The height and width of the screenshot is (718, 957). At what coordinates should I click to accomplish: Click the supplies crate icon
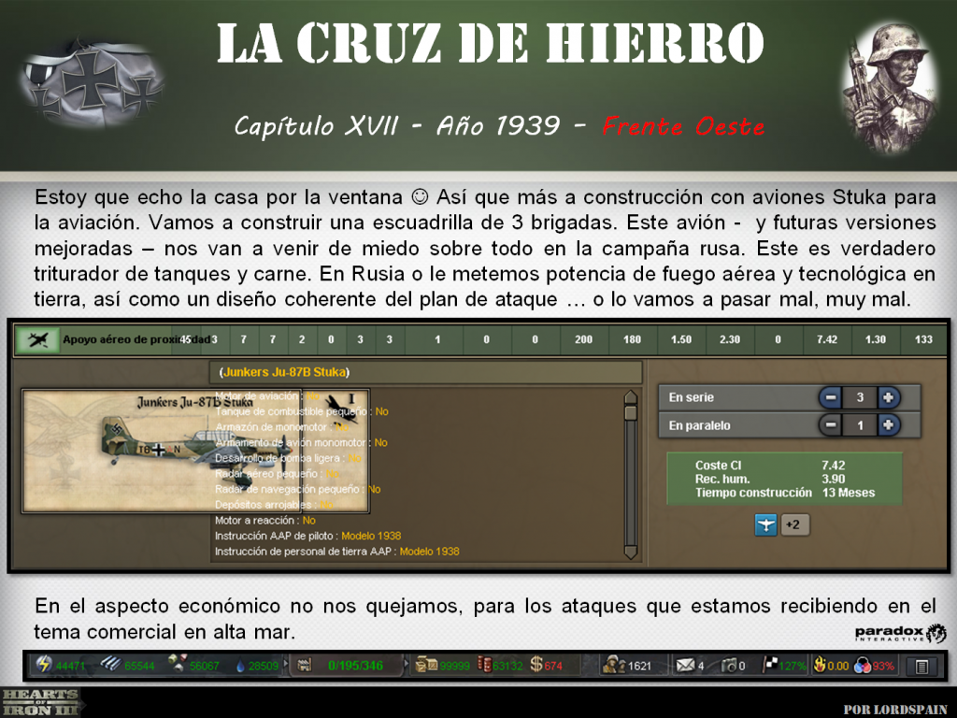click(425, 665)
